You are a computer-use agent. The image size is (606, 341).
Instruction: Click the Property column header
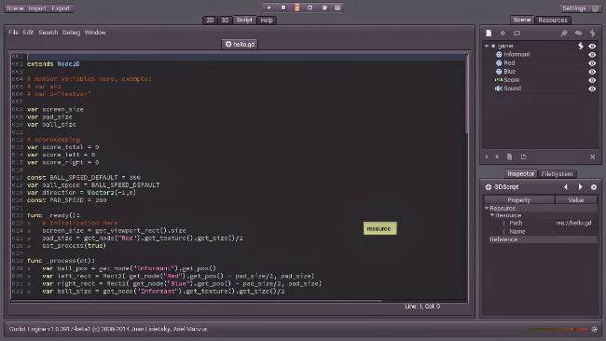[x=519, y=200]
